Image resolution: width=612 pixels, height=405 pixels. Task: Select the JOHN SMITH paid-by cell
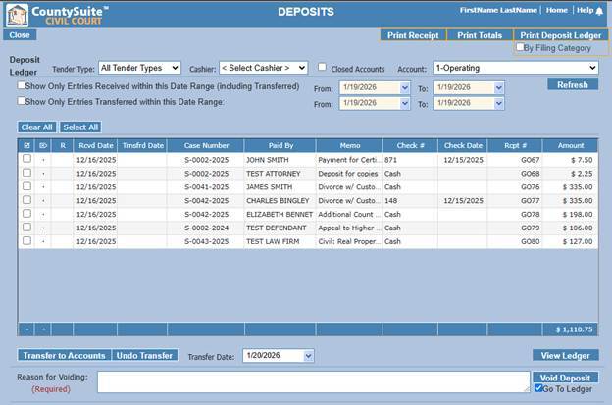[280, 160]
